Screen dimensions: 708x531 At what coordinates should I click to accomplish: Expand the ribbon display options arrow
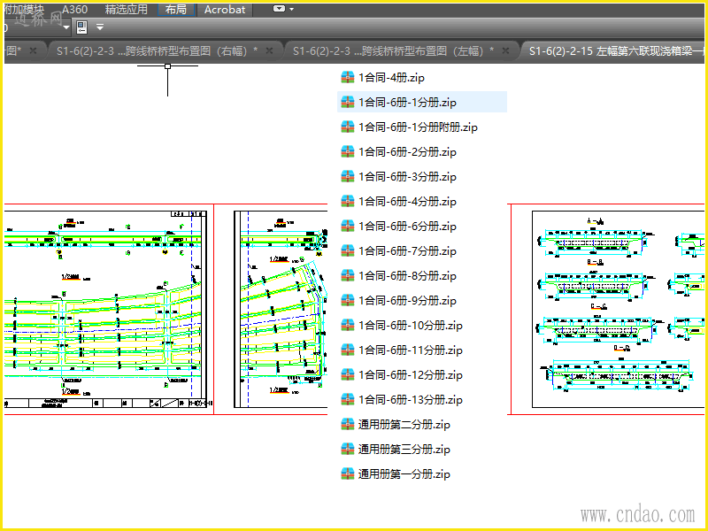(292, 10)
